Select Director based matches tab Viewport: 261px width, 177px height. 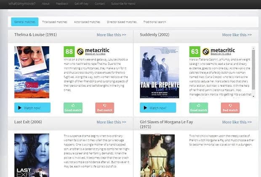(x=122, y=22)
